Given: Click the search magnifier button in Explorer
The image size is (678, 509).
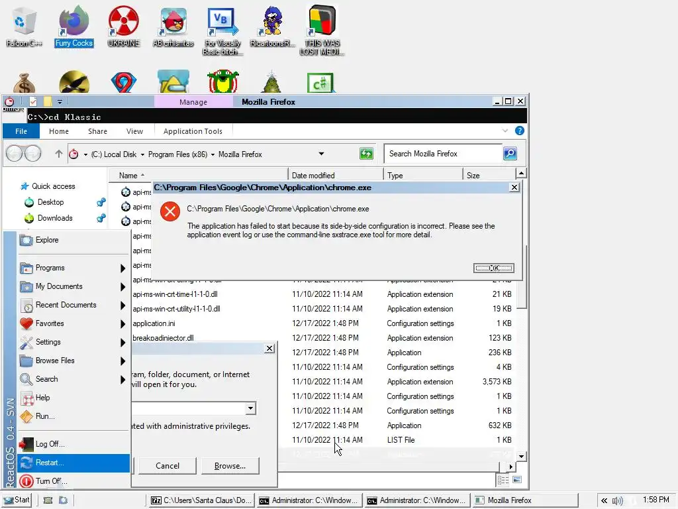Looking at the screenshot, I should click(510, 153).
